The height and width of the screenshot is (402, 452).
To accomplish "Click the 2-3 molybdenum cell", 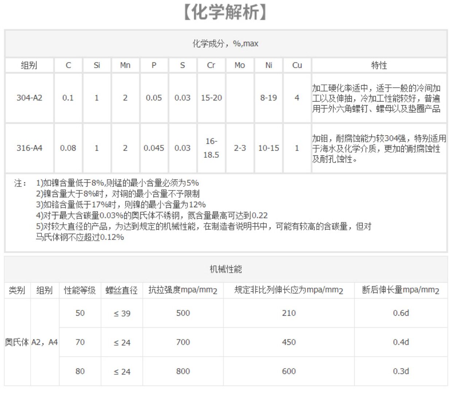I will coord(240,148).
